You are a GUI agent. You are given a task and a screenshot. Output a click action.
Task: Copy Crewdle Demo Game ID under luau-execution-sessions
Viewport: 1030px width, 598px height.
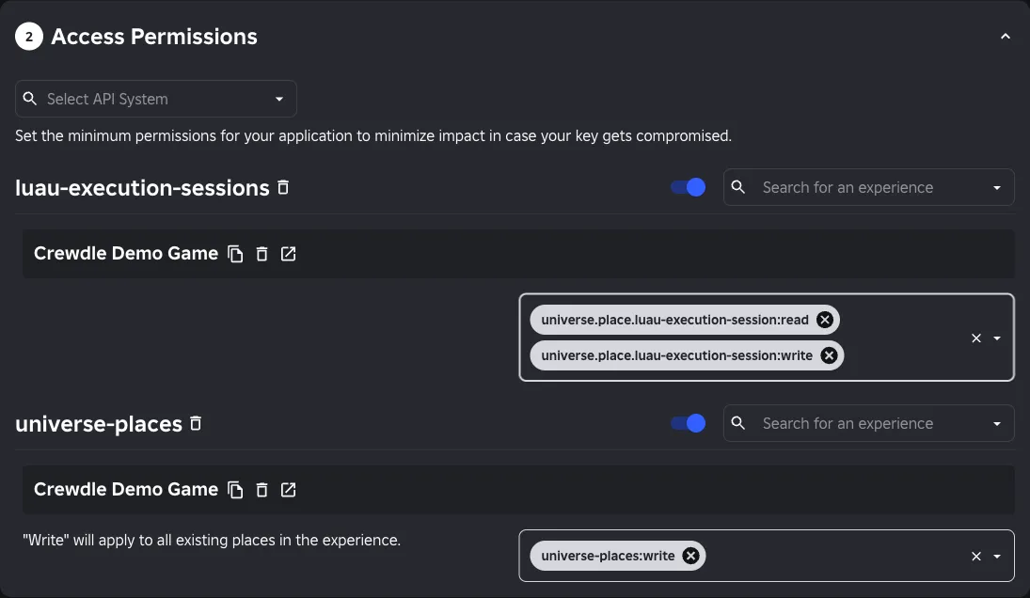[235, 254]
